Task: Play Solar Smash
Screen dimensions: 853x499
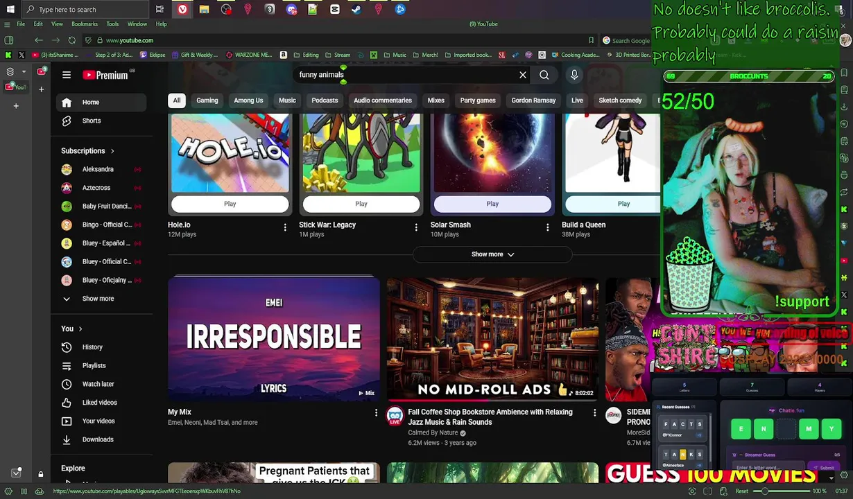Action: coord(492,204)
